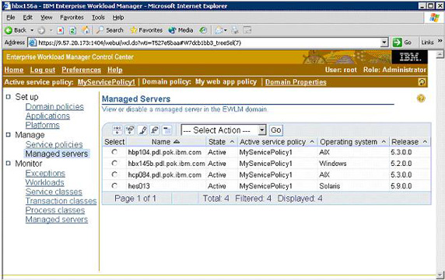Click the Windows flag logo in menu bar

(434, 18)
